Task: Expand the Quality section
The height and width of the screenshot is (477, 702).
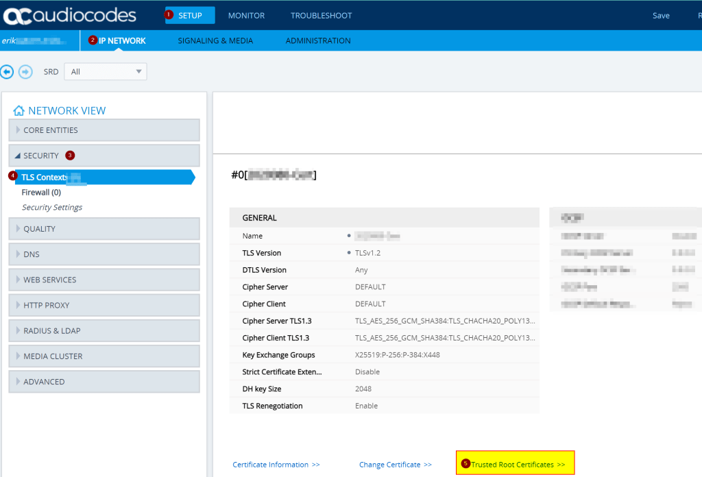Action: [104, 229]
